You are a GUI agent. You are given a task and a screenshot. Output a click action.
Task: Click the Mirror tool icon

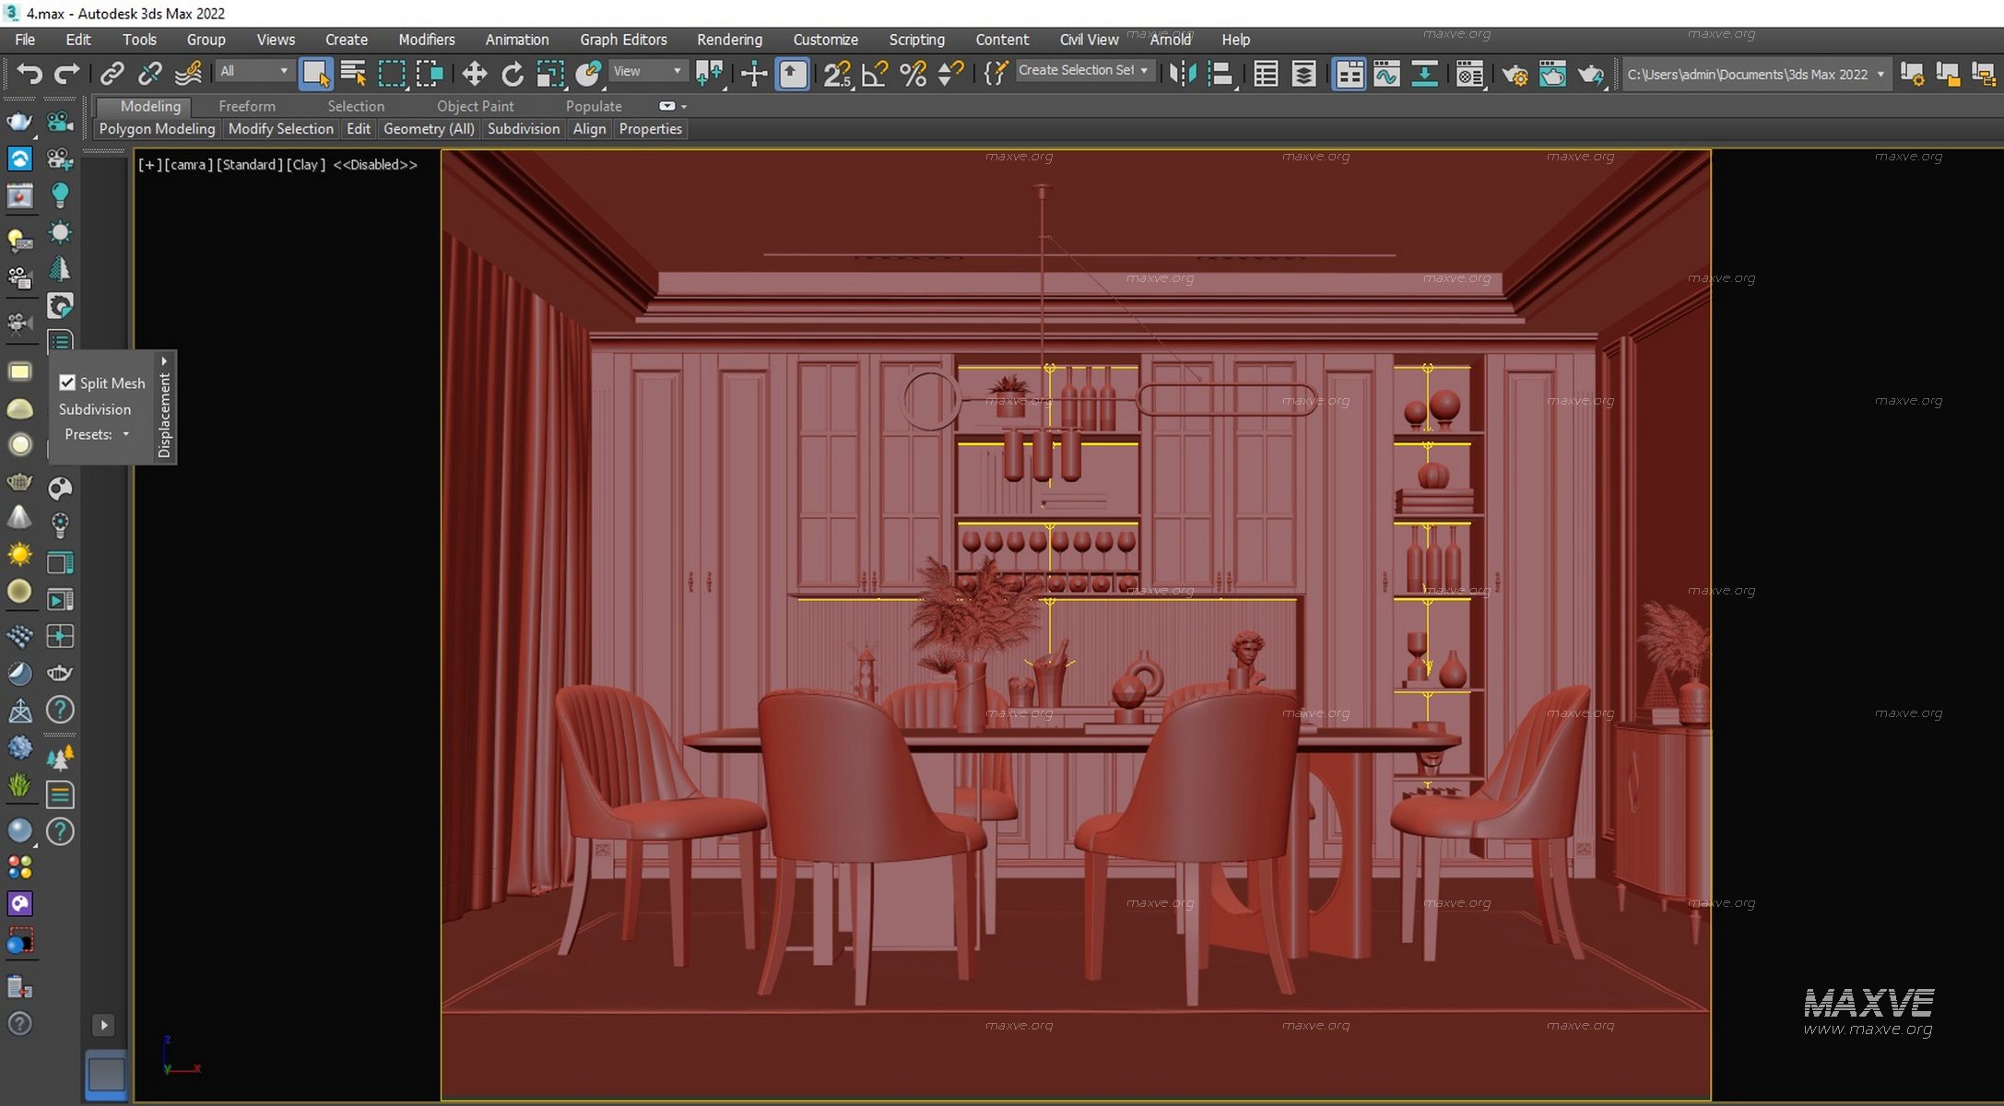1182,73
